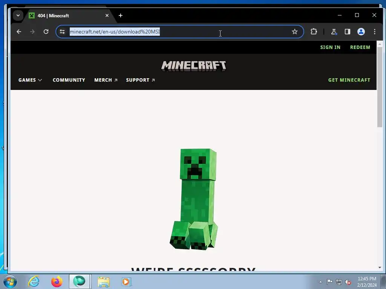
Task: Click the Show desktop button
Action: [383, 281]
